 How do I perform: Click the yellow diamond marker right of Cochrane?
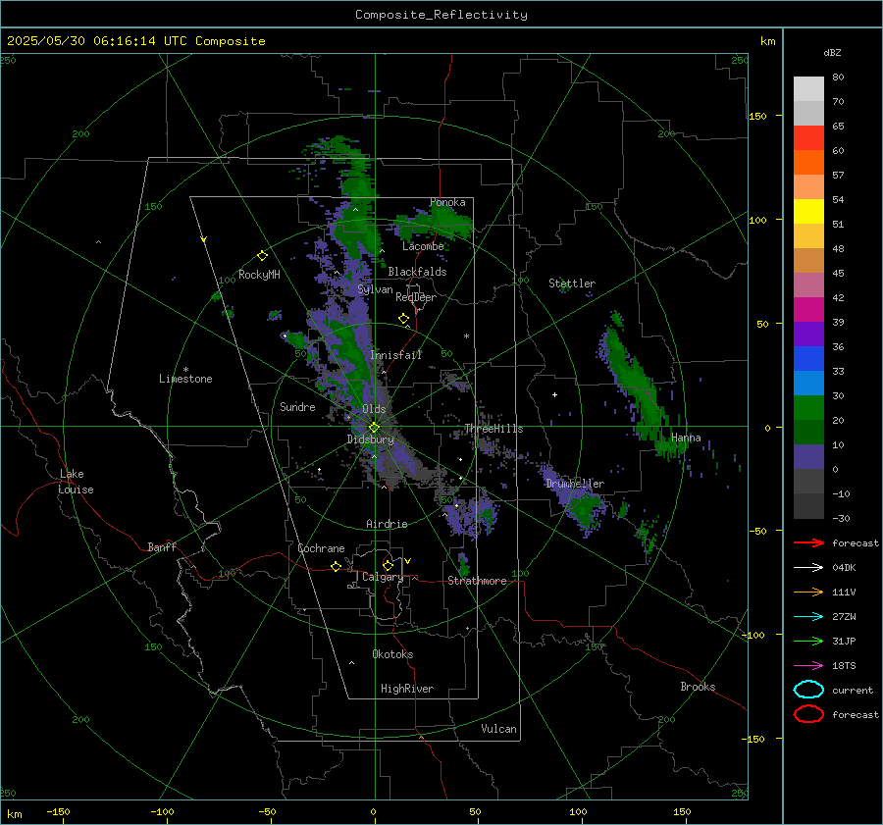337,567
